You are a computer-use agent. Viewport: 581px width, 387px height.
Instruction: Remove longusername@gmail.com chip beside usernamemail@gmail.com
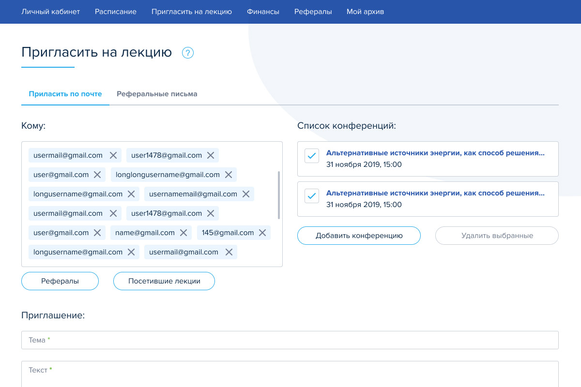coord(131,194)
